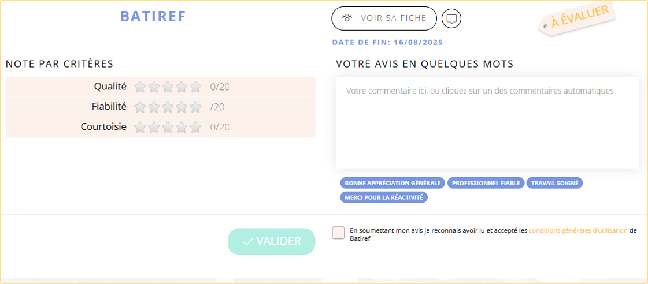Choose first star for Courtoisie
648x284 pixels.
(x=140, y=127)
